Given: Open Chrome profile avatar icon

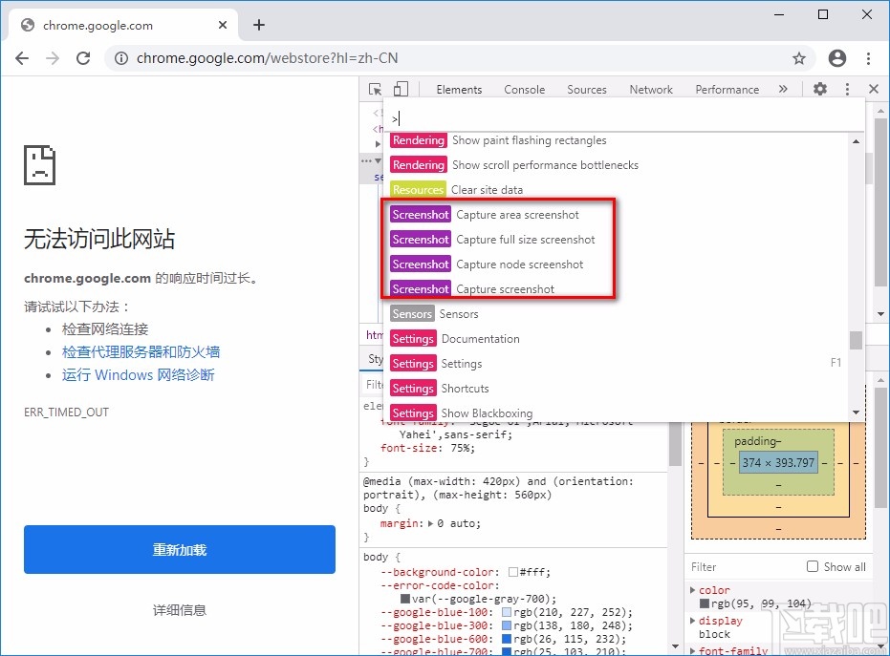Looking at the screenshot, I should pos(837,58).
